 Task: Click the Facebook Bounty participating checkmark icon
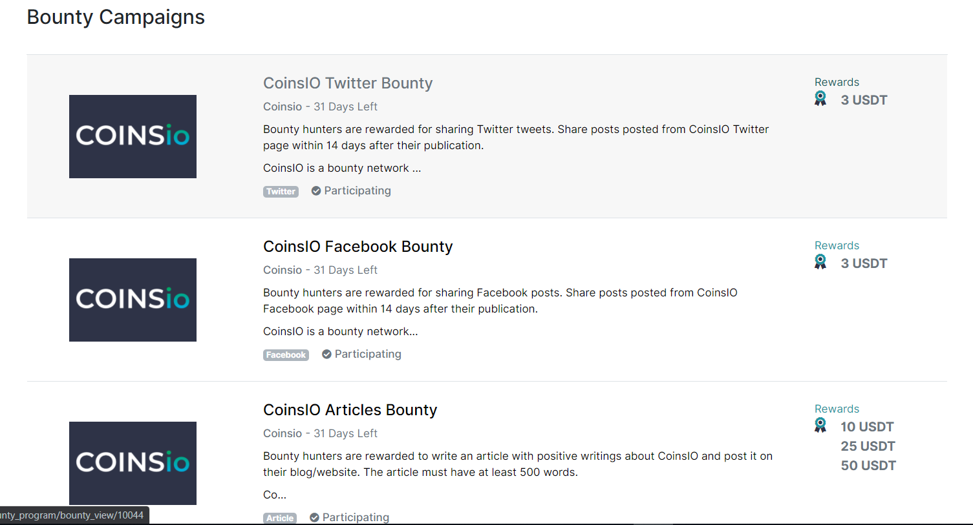pos(326,355)
